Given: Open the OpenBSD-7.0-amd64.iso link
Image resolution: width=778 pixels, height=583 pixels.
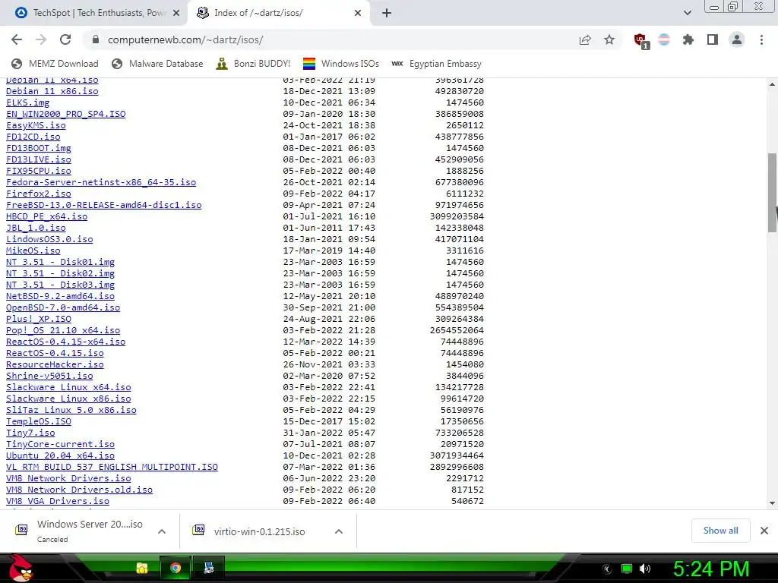Looking at the screenshot, I should click(63, 308).
